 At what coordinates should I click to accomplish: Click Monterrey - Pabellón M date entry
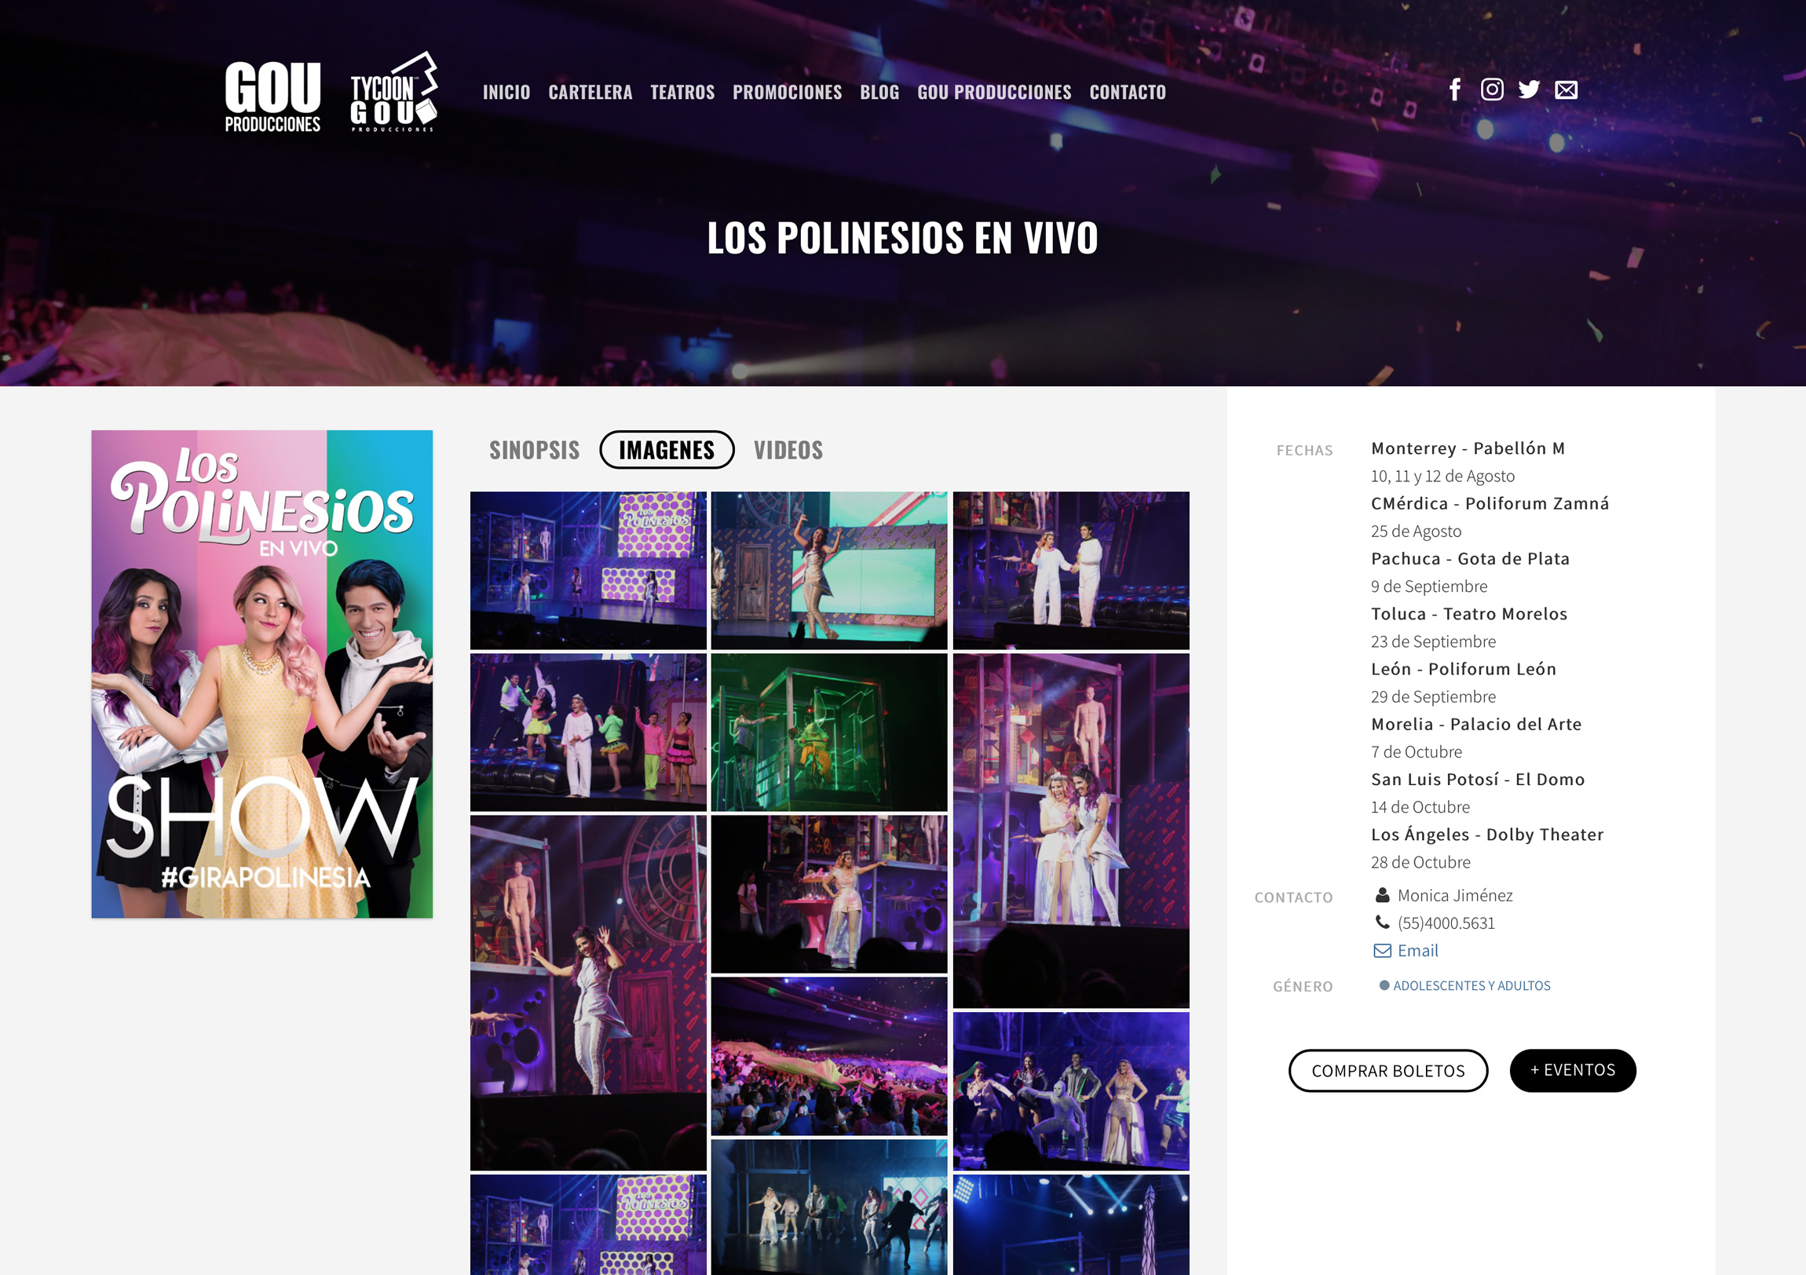[x=1468, y=448]
